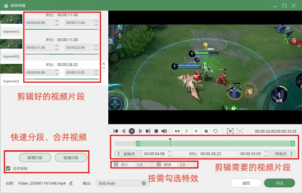Open the 输出 自动;Auto dropdown
Viewport: 302px width, 193px height.
pyautogui.click(x=123, y=183)
